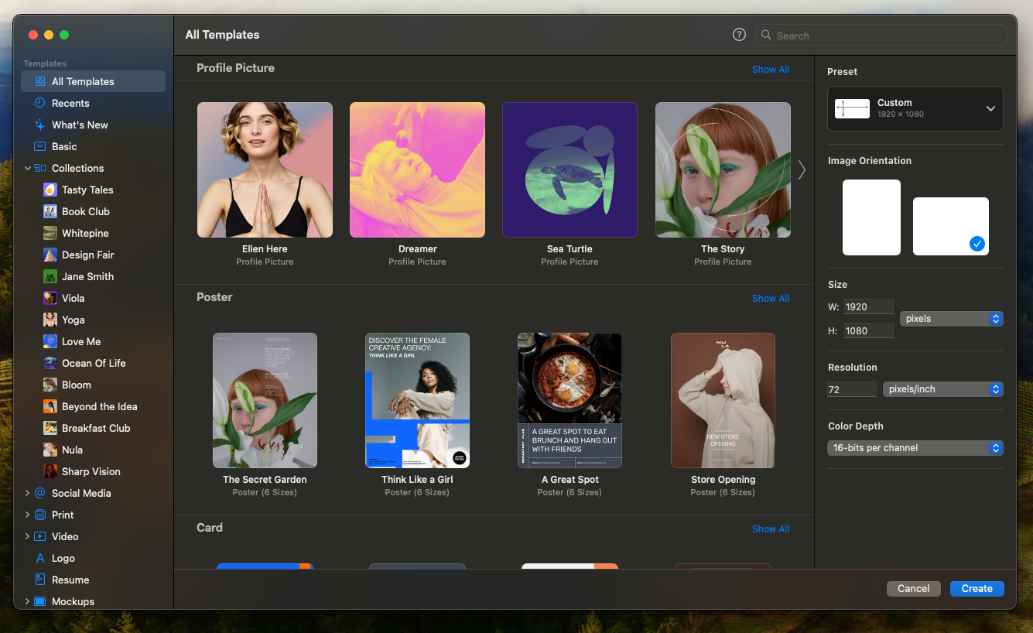Expand the Social Media category

pyautogui.click(x=28, y=493)
